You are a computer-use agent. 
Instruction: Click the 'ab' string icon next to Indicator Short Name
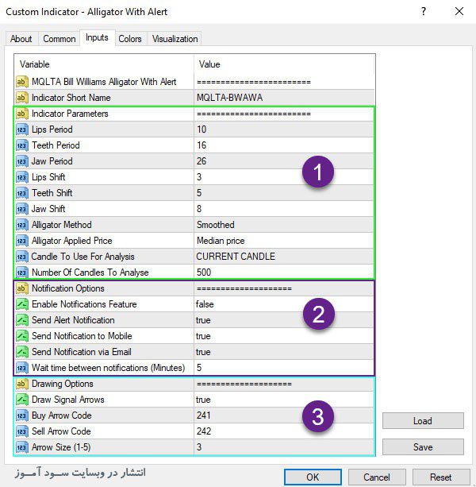coord(22,98)
